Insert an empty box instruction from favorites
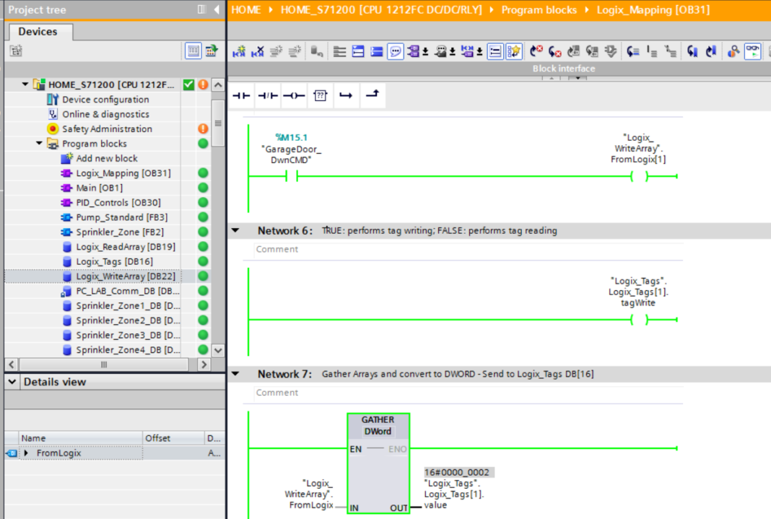Screen dimensions: 771x519 320,95
